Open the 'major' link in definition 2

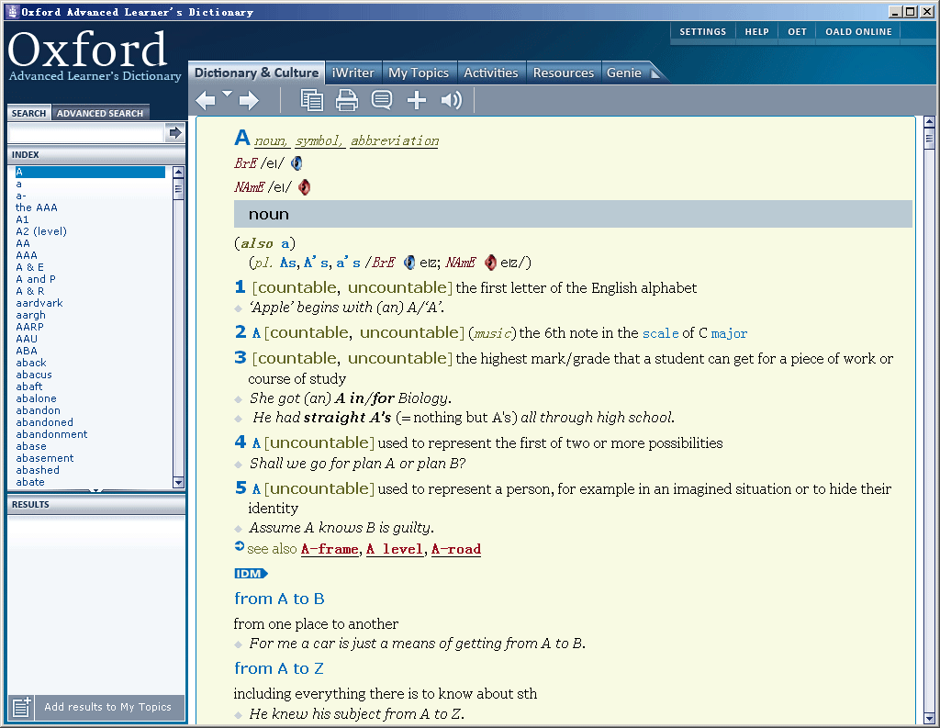click(729, 333)
